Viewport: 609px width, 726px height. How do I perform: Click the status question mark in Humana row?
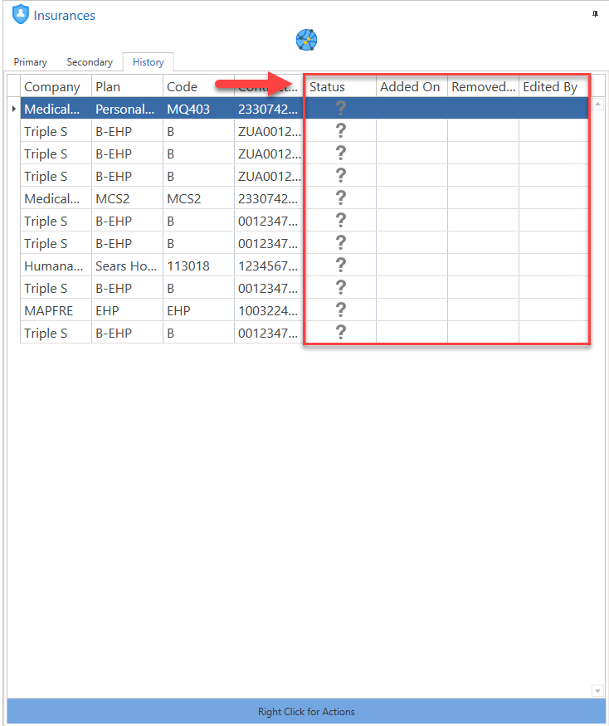(x=341, y=266)
